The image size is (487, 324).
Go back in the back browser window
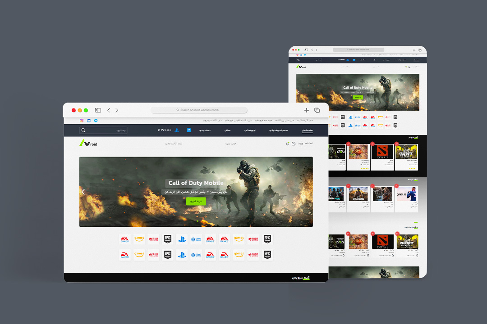[x=312, y=49]
